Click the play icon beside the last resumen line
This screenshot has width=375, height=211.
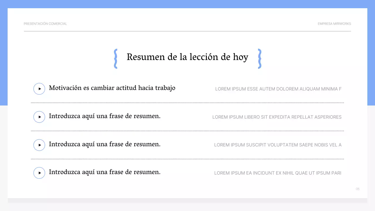click(x=39, y=173)
